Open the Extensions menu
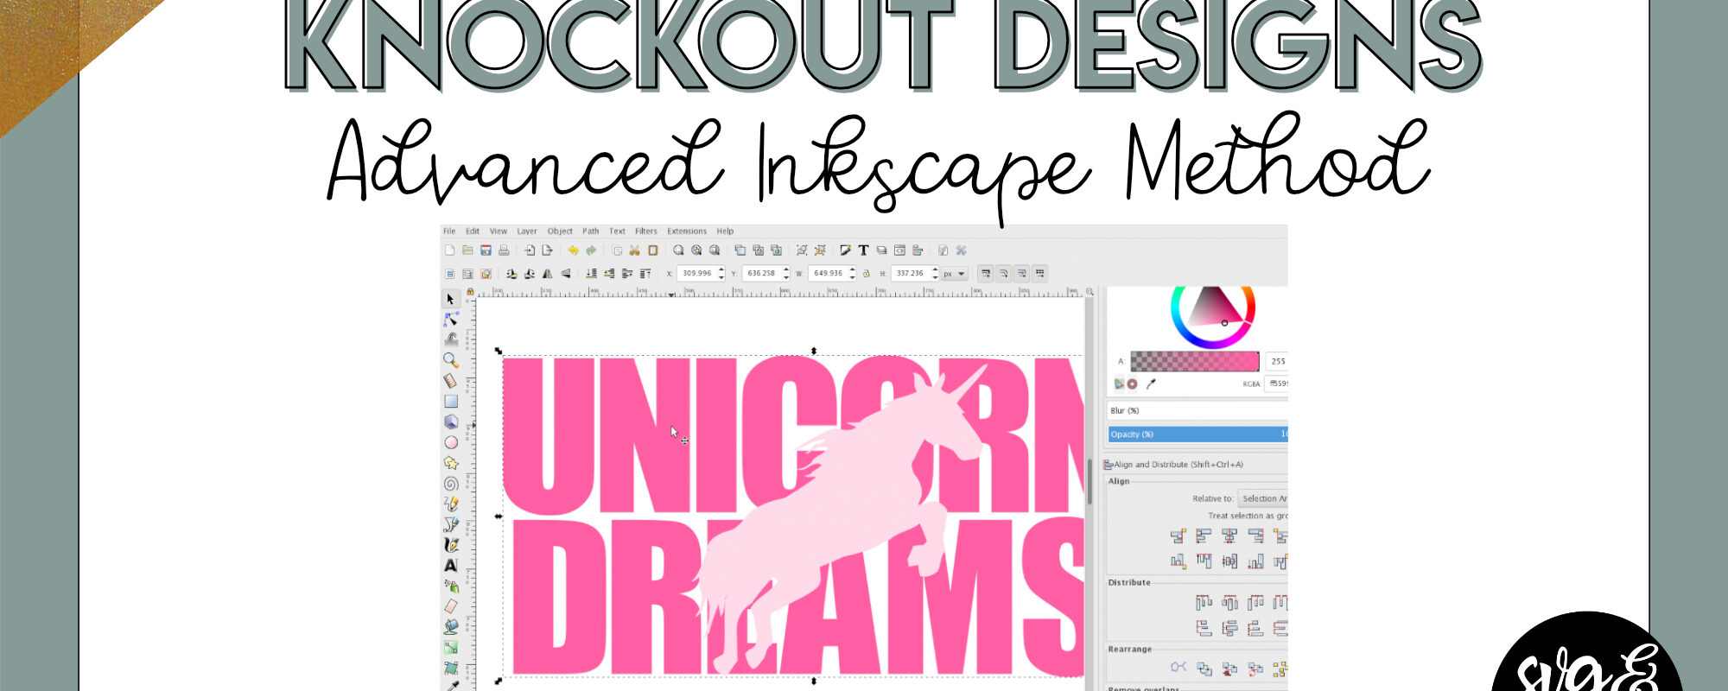This screenshot has height=691, width=1728. (687, 231)
